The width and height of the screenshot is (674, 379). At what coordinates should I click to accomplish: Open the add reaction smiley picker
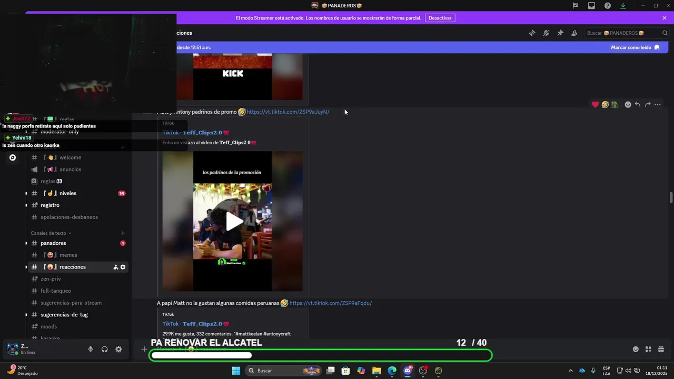tap(628, 105)
